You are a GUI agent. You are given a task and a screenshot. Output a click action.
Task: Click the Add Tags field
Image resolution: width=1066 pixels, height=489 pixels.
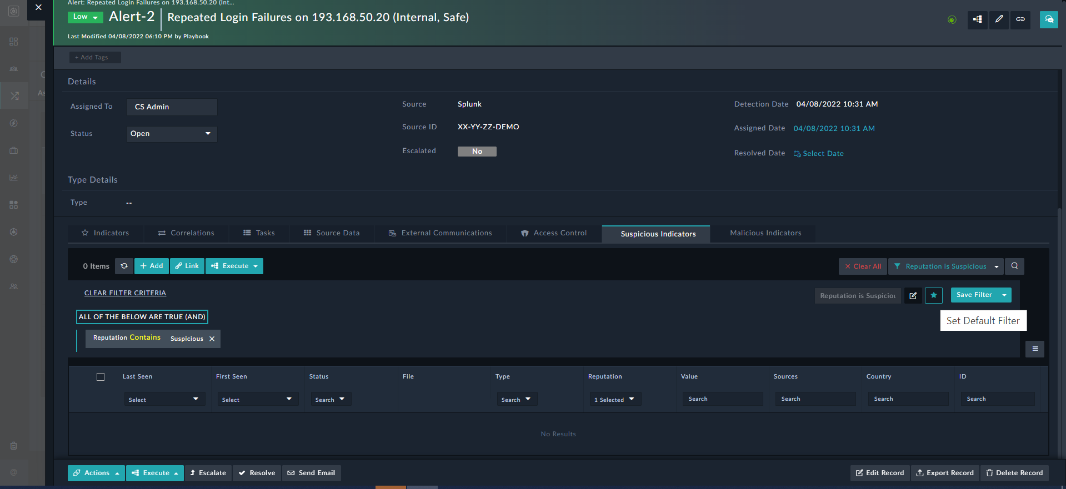point(95,57)
